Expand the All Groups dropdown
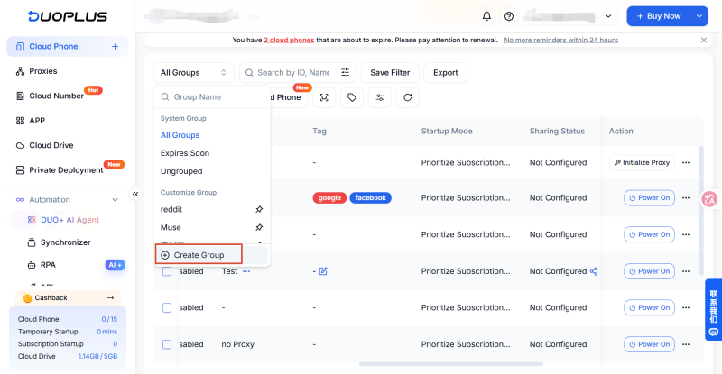The width and height of the screenshot is (722, 374). point(193,73)
